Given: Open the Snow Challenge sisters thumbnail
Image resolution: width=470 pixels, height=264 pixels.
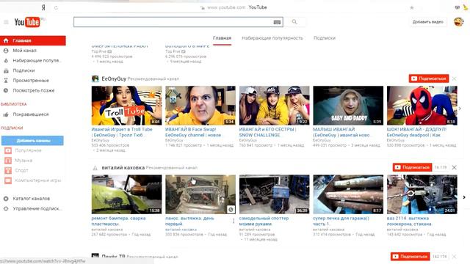Looking at the screenshot, I should coord(274,106).
